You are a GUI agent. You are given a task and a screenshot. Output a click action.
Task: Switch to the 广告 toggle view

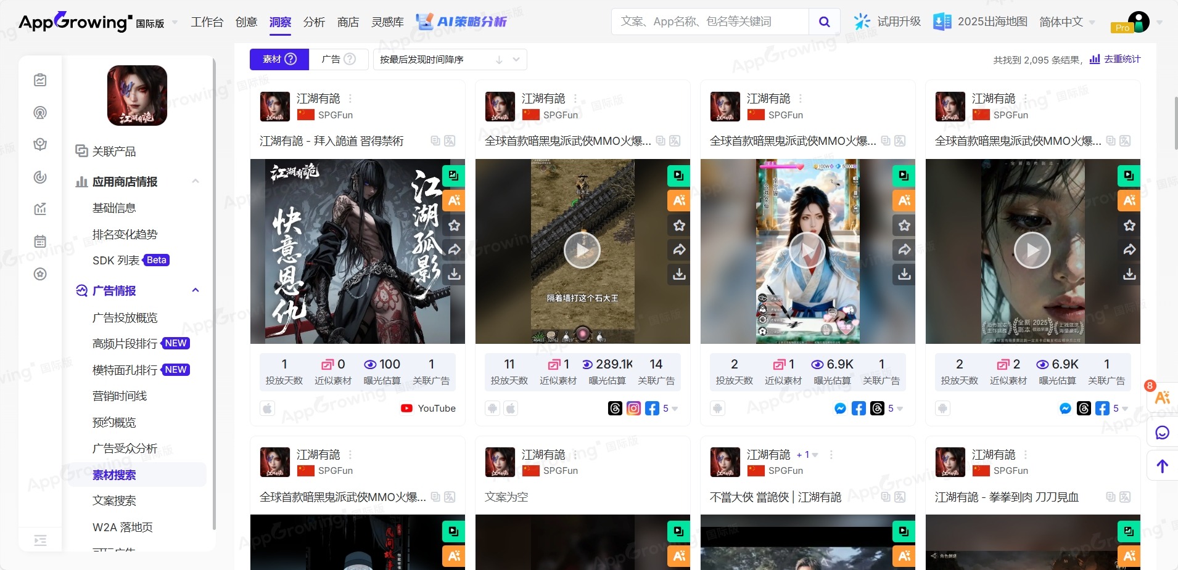(338, 59)
